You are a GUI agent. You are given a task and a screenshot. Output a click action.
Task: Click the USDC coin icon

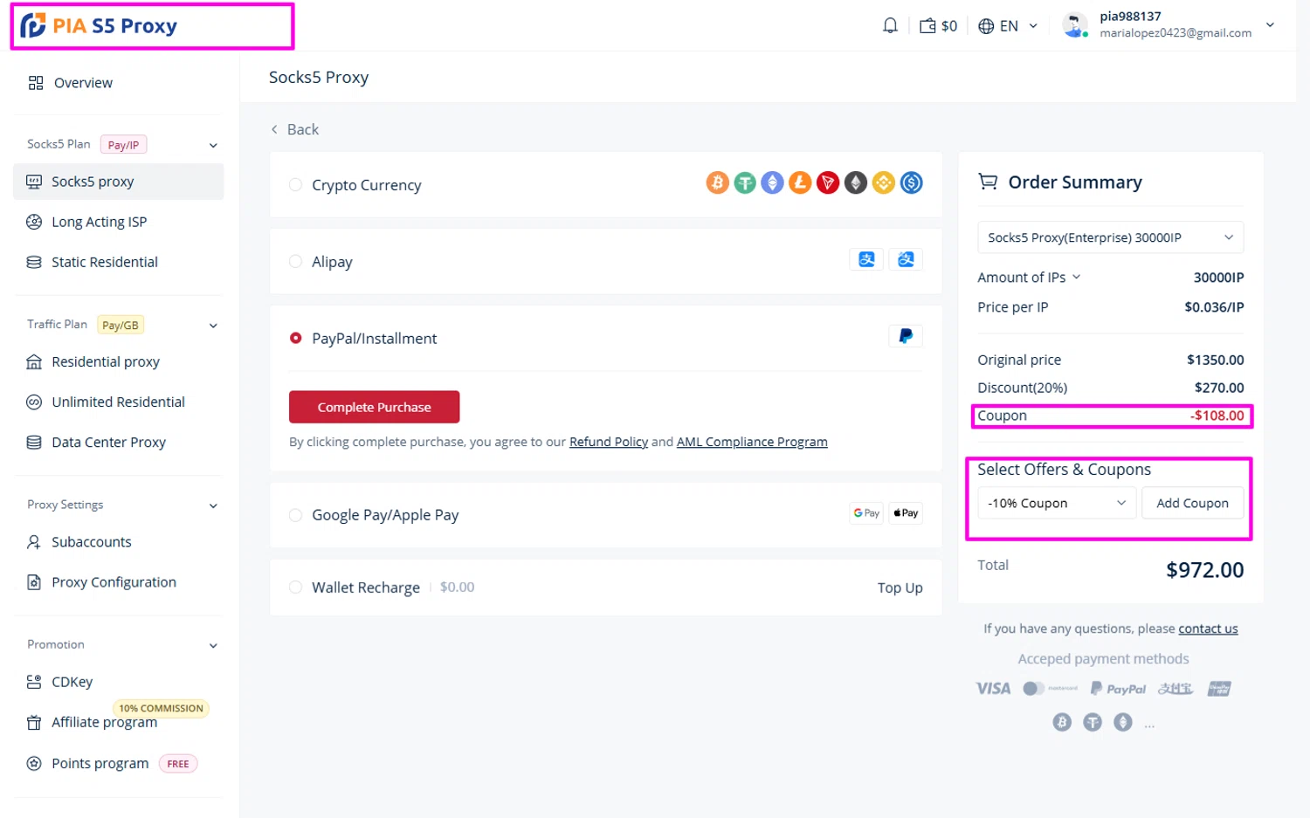coord(912,182)
